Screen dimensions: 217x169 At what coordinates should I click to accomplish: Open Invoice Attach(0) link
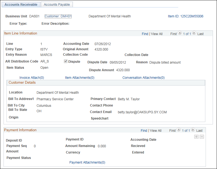click(x=32, y=77)
